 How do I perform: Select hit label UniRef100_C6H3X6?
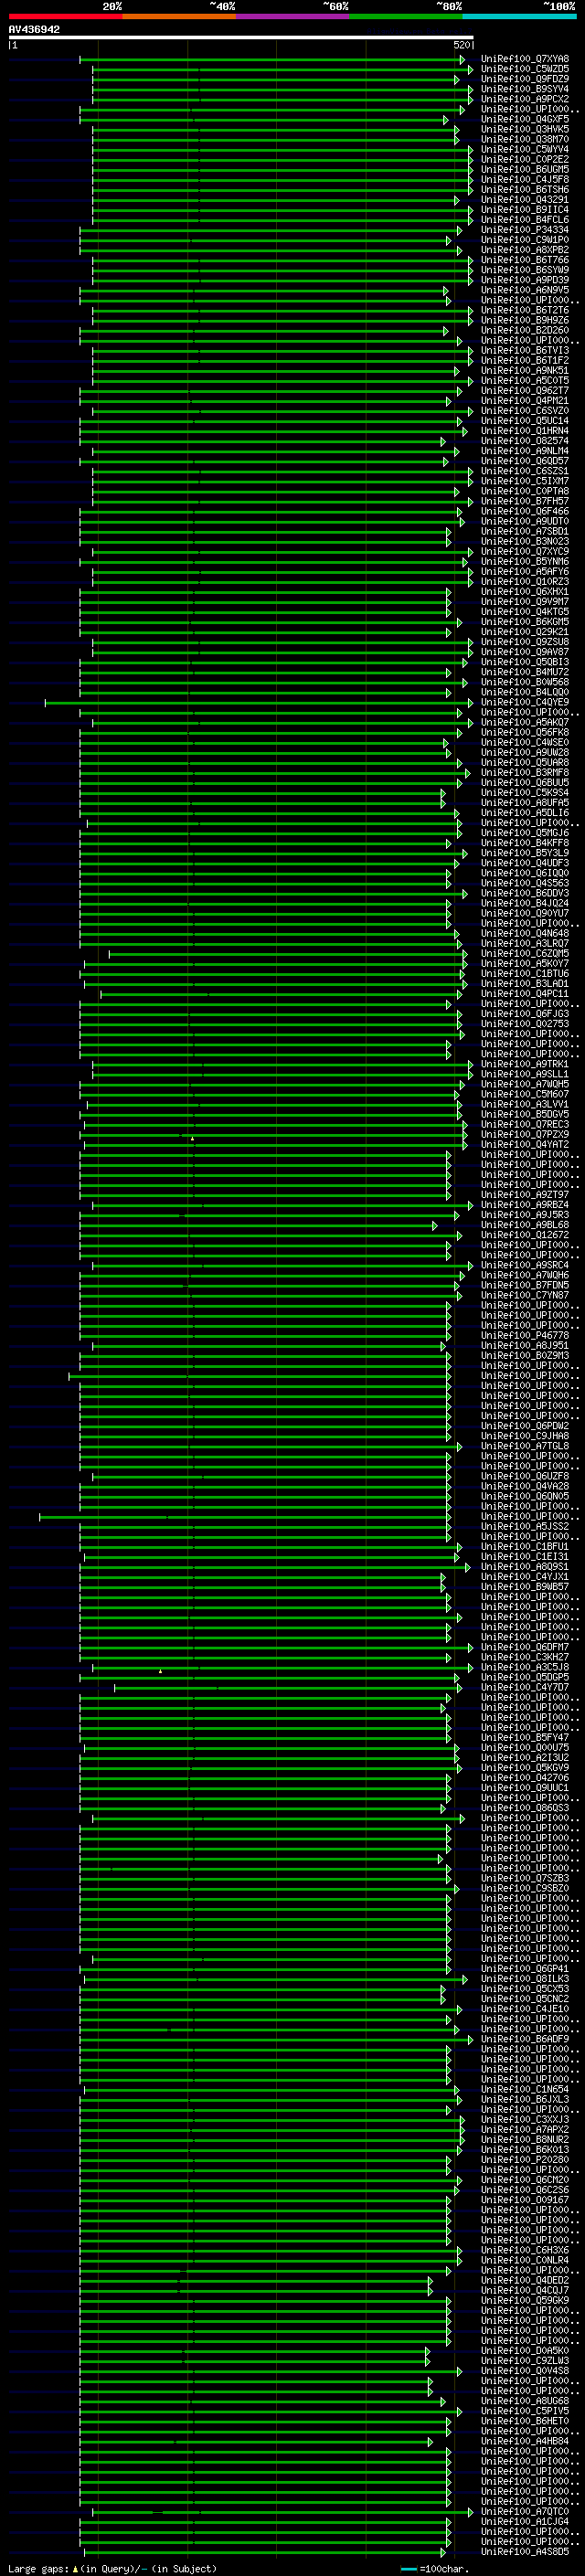(x=525, y=2251)
